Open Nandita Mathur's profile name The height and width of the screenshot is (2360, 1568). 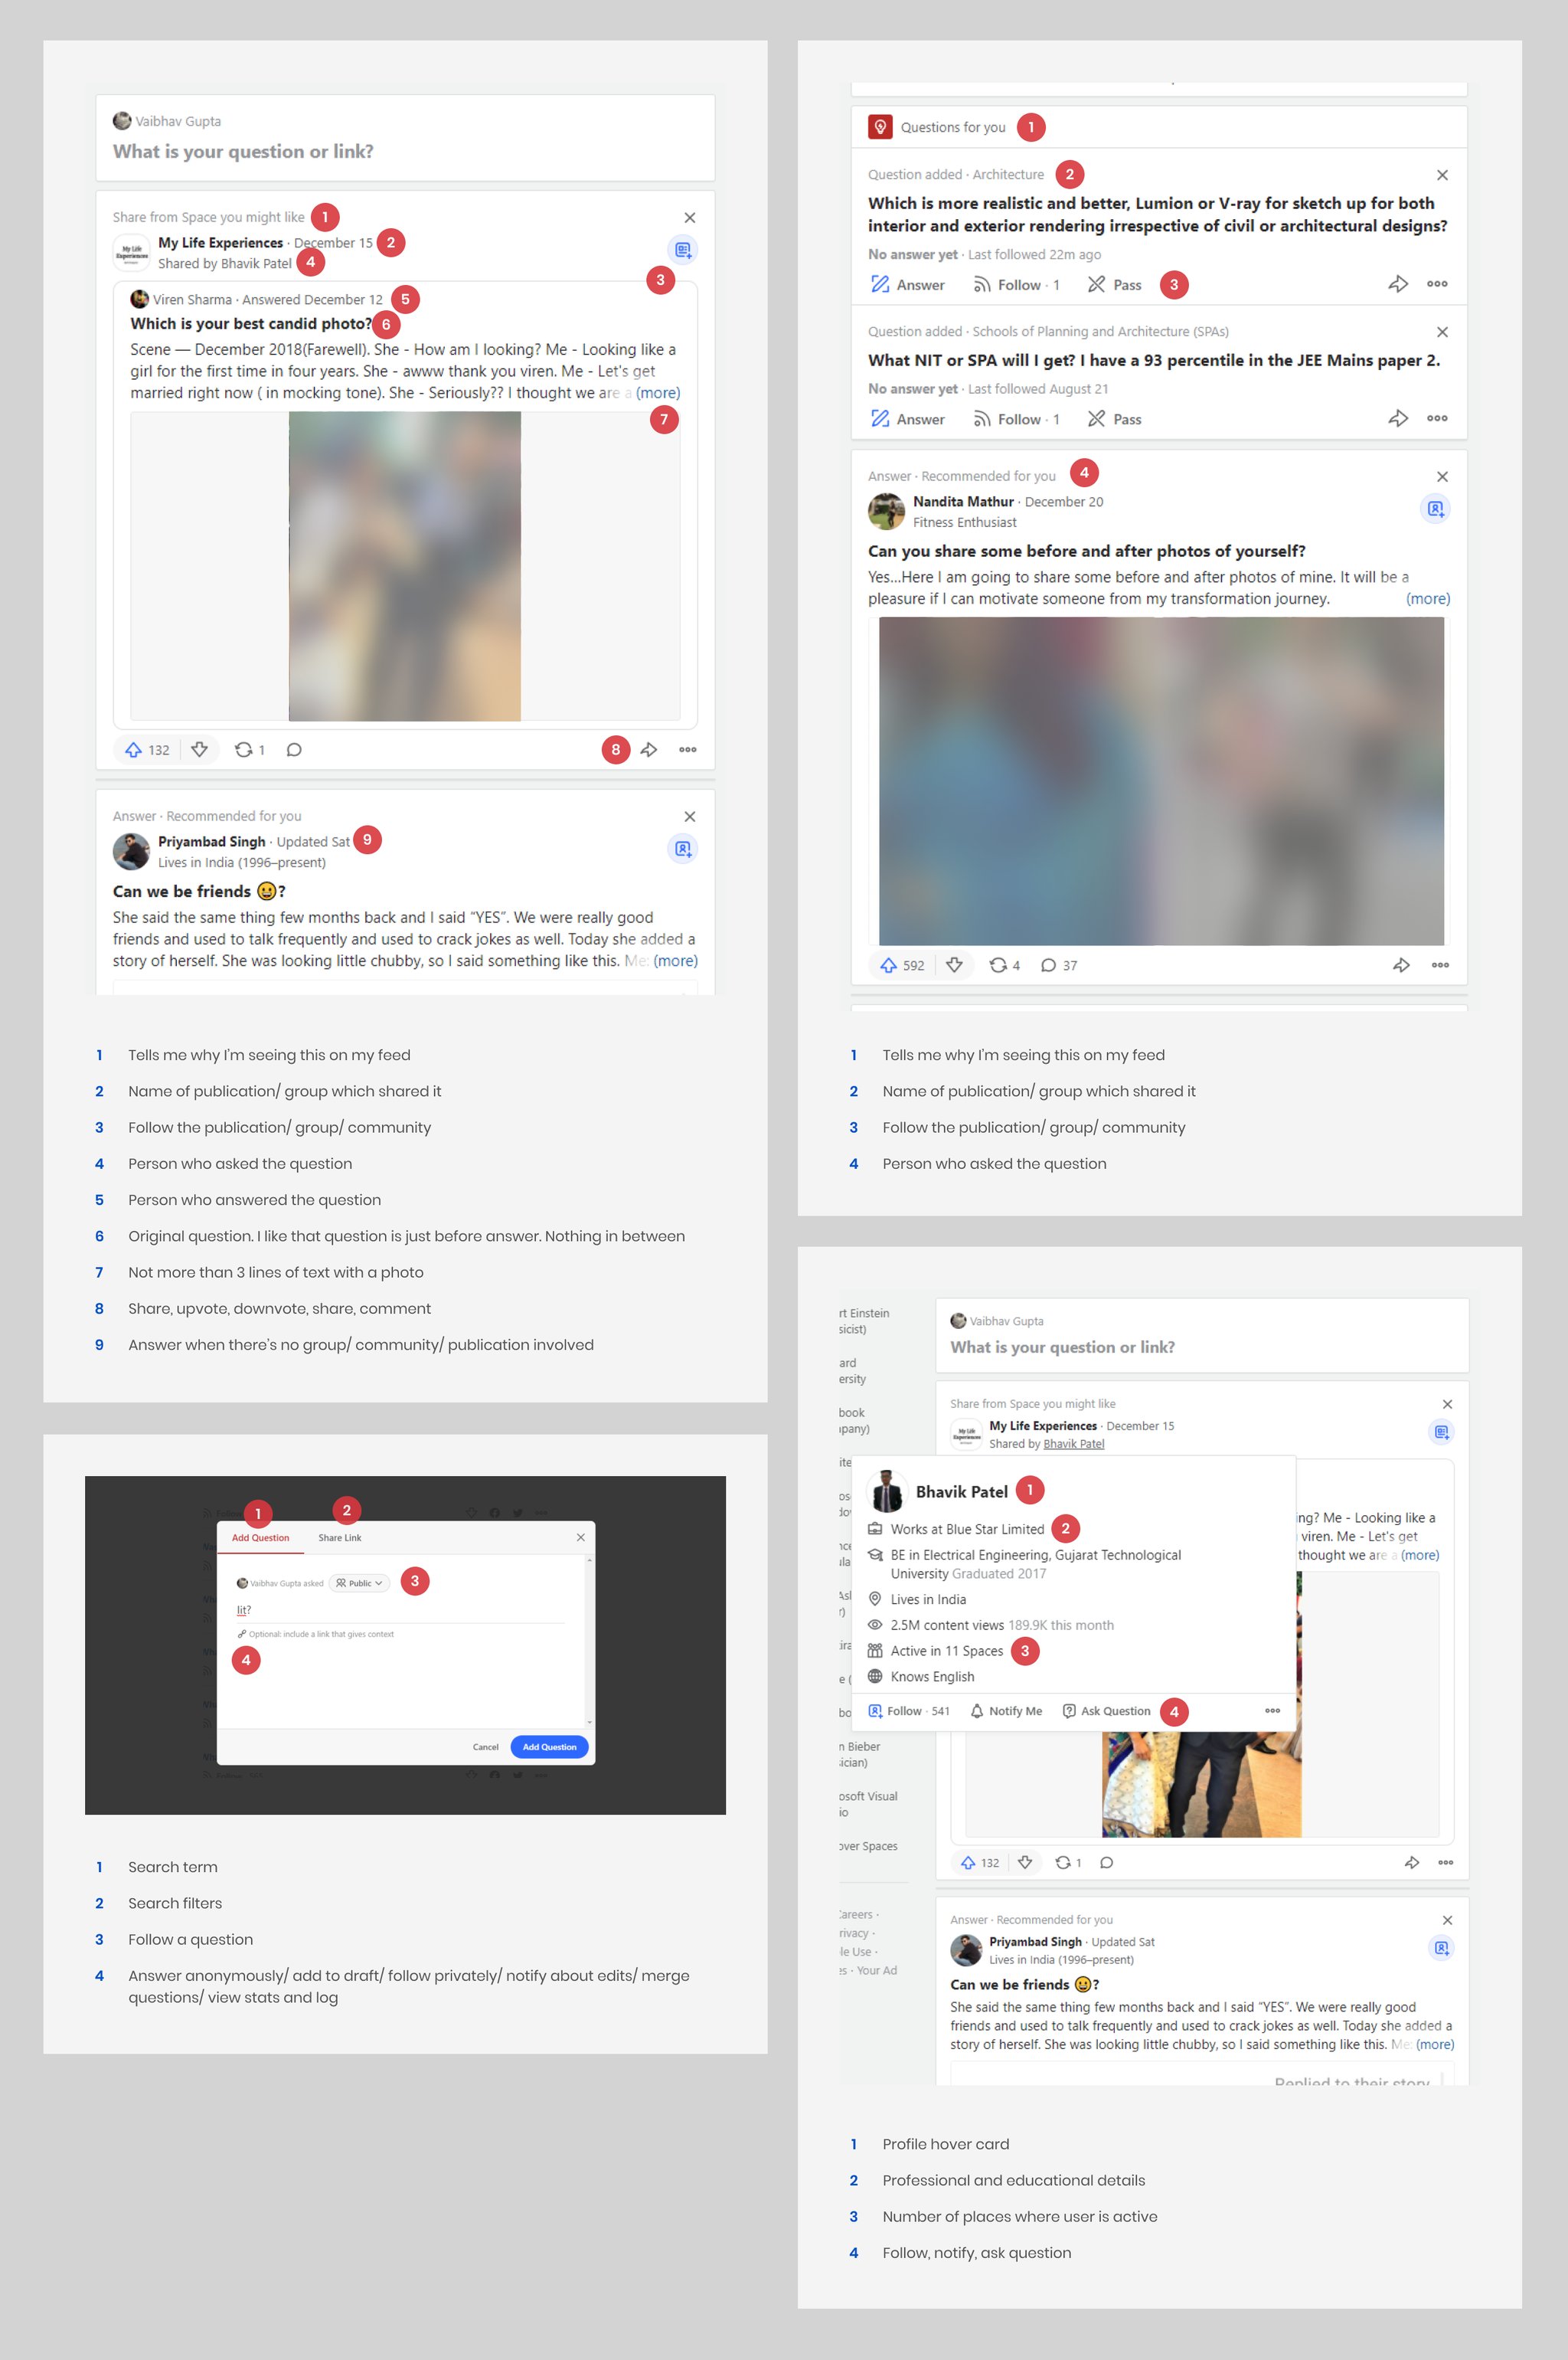click(x=963, y=501)
